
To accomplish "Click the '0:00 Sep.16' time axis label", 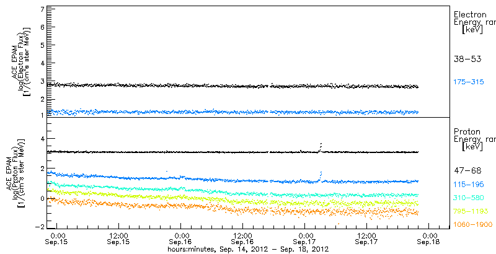I will [180, 239].
